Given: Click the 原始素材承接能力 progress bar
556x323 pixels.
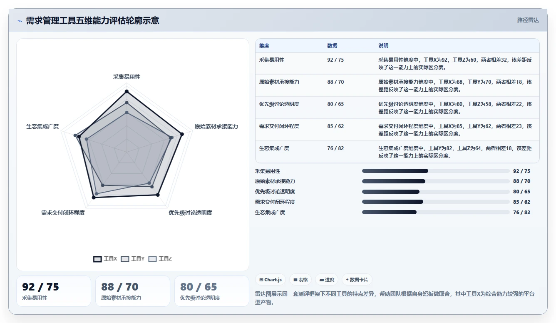Looking at the screenshot, I should click(436, 181).
